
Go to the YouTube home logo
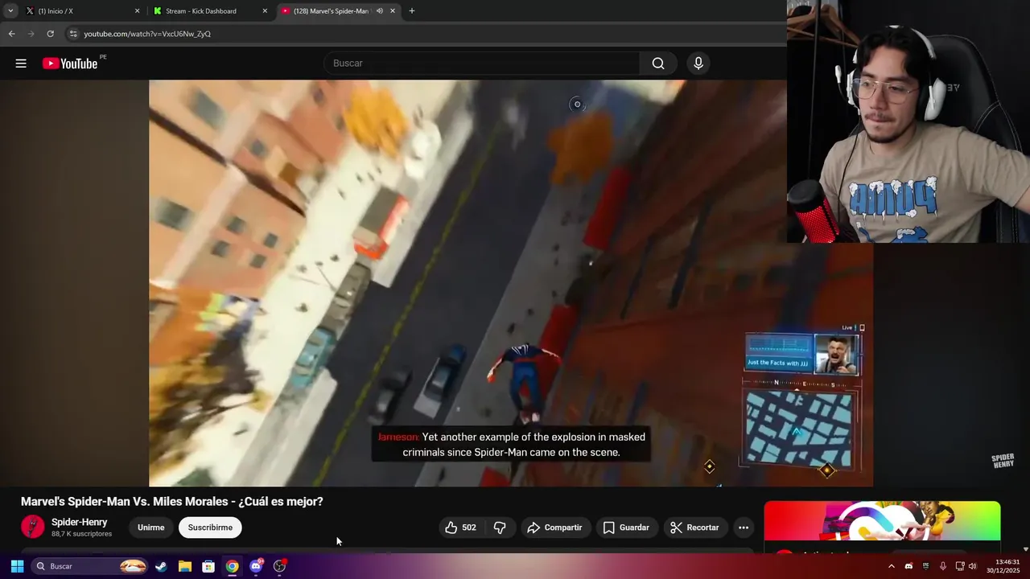pos(70,64)
